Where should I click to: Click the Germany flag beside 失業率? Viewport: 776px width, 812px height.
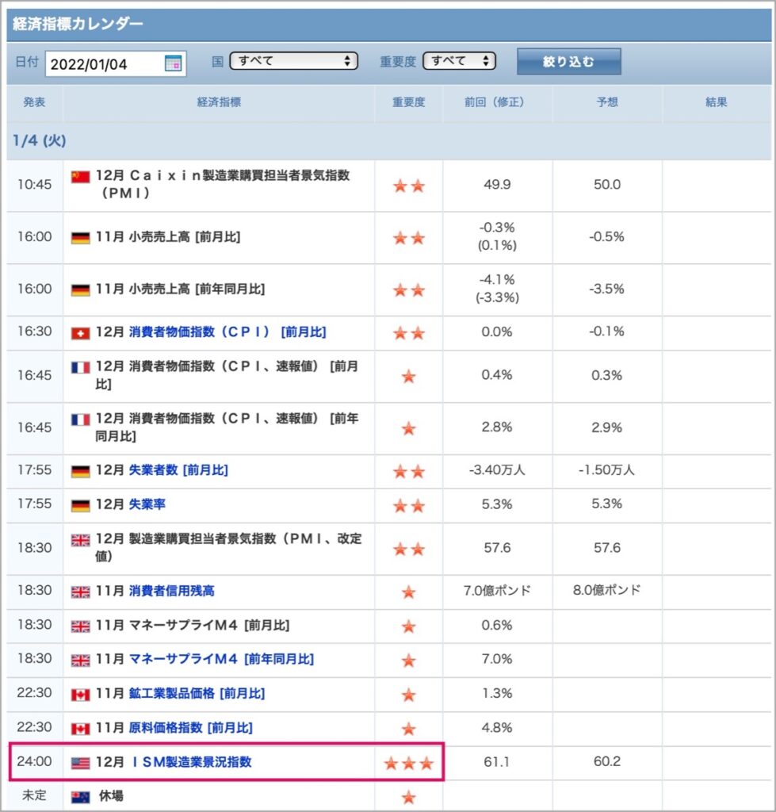click(80, 505)
